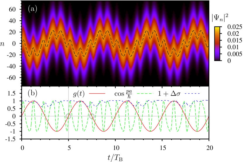
Task: Click the g(t) legend label
Action: (x=79, y=94)
